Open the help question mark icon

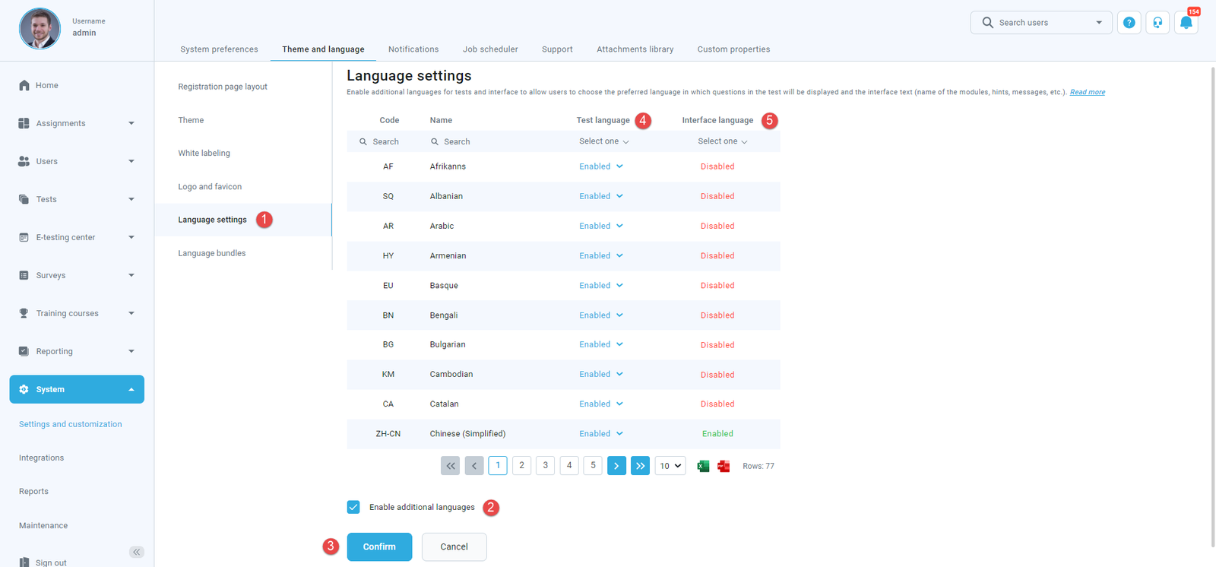[1129, 23]
